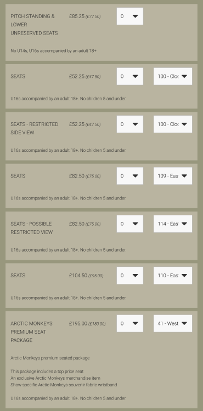Click the Pitch Standing & Lower Unreserved Seats title
This screenshot has width=203, height=411.
pos(34,25)
